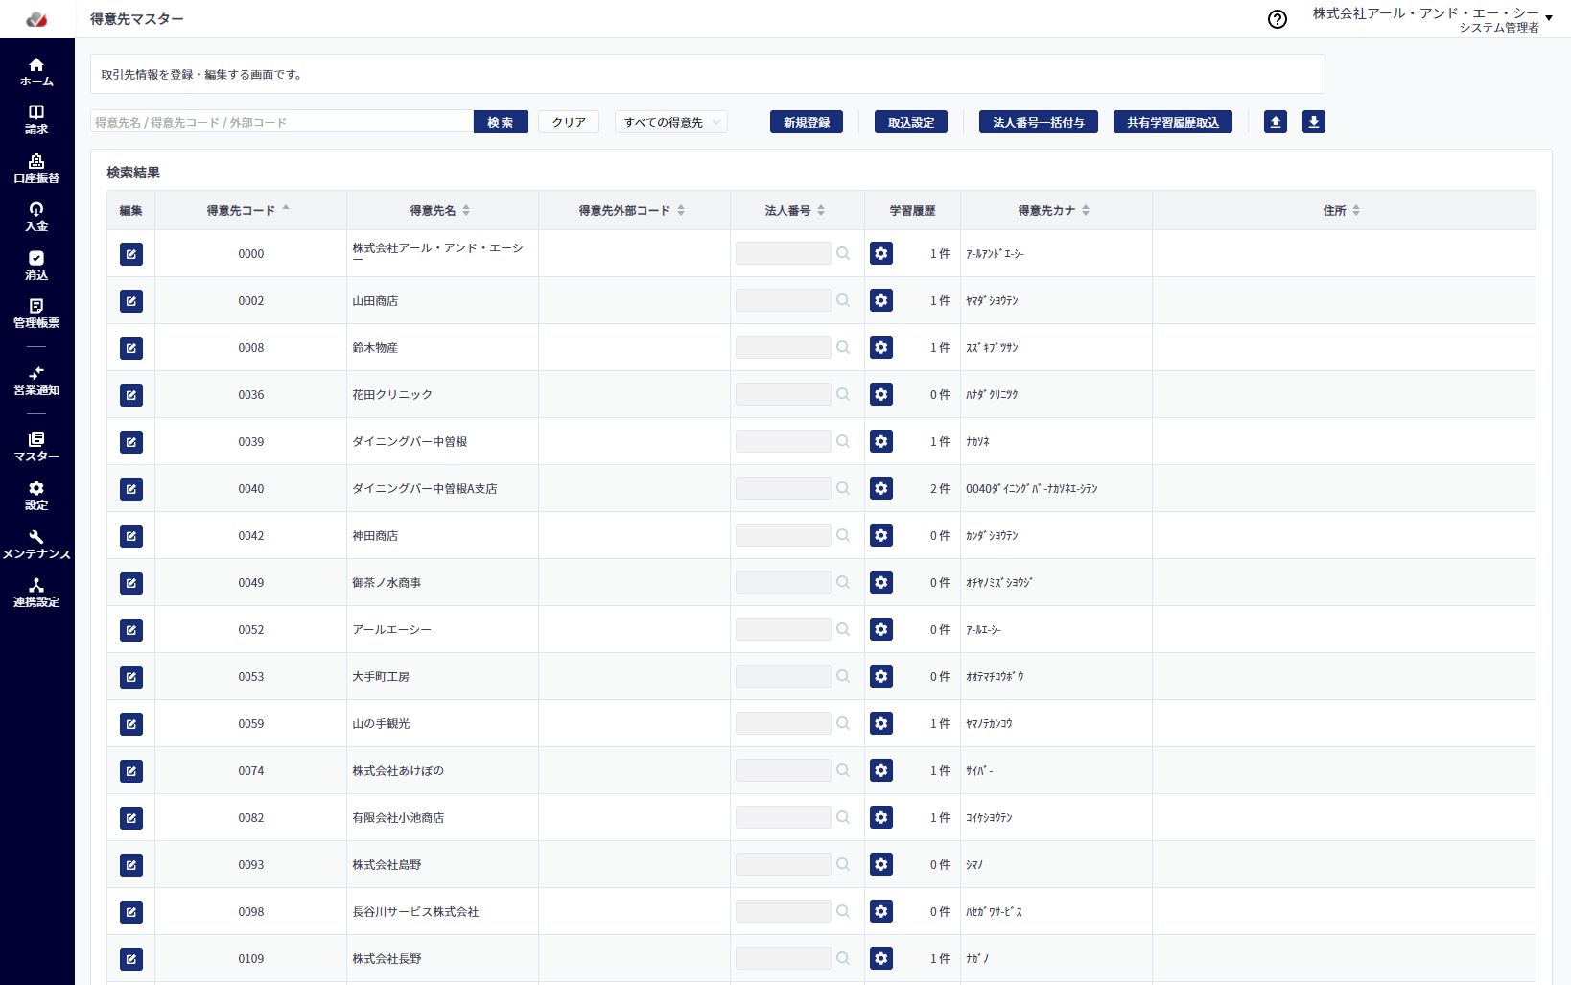Click the app logo at top left

coord(36,19)
